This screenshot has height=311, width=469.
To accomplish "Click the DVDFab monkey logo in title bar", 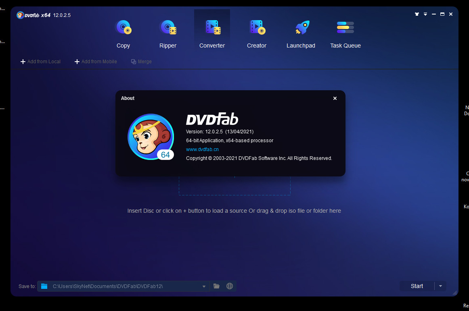I will 20,15.
